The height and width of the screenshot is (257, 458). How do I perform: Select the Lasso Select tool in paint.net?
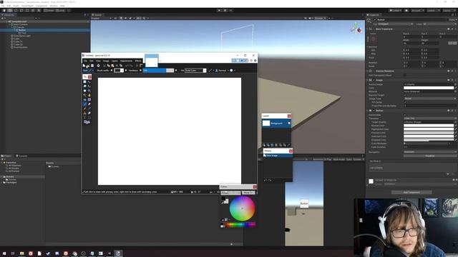click(x=84, y=86)
